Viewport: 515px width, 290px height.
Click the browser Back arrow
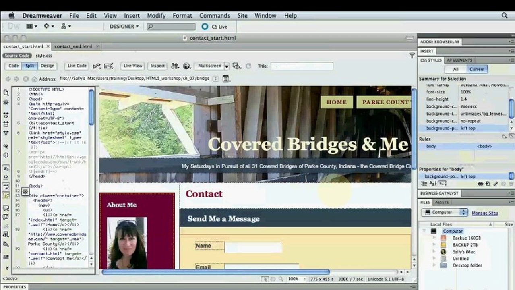(8, 79)
